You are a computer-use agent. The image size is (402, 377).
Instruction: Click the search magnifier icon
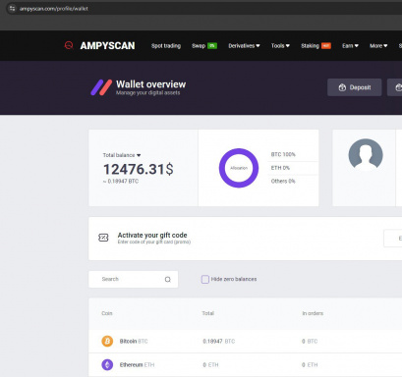click(168, 280)
